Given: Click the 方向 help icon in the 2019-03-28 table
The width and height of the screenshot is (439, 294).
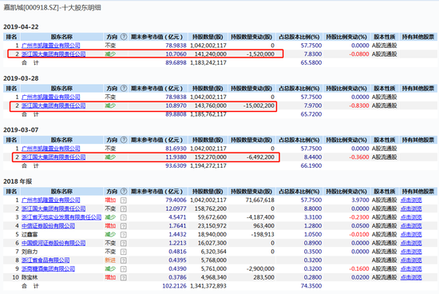Looking at the screenshot, I should click(124, 89).
